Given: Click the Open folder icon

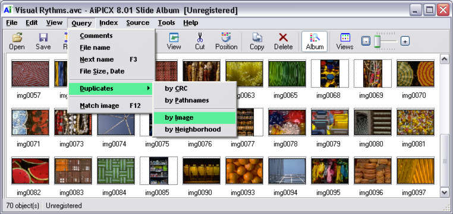Looking at the screenshot, I should (17, 37).
